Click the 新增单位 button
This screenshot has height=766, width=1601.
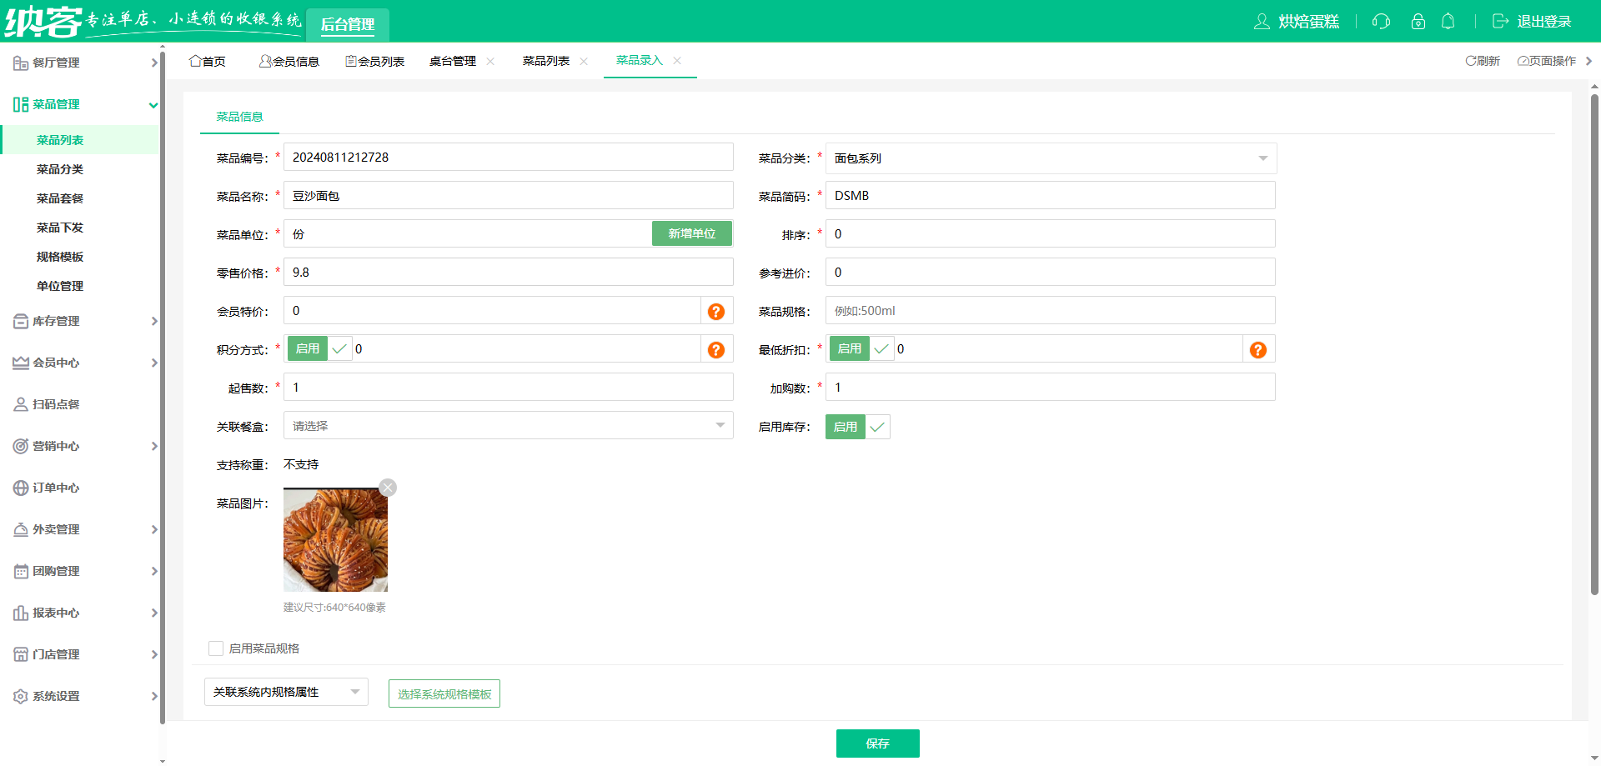[691, 233]
